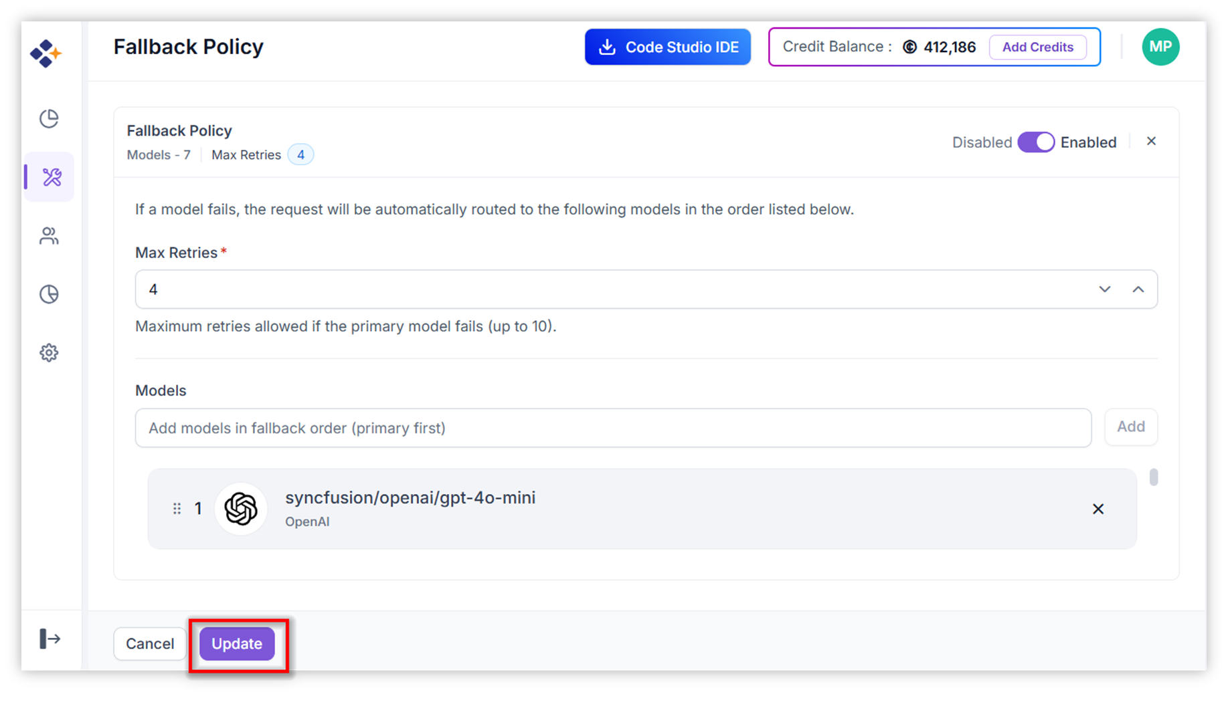Click the Cancel button
The height and width of the screenshot is (702, 1228).
pyautogui.click(x=150, y=644)
